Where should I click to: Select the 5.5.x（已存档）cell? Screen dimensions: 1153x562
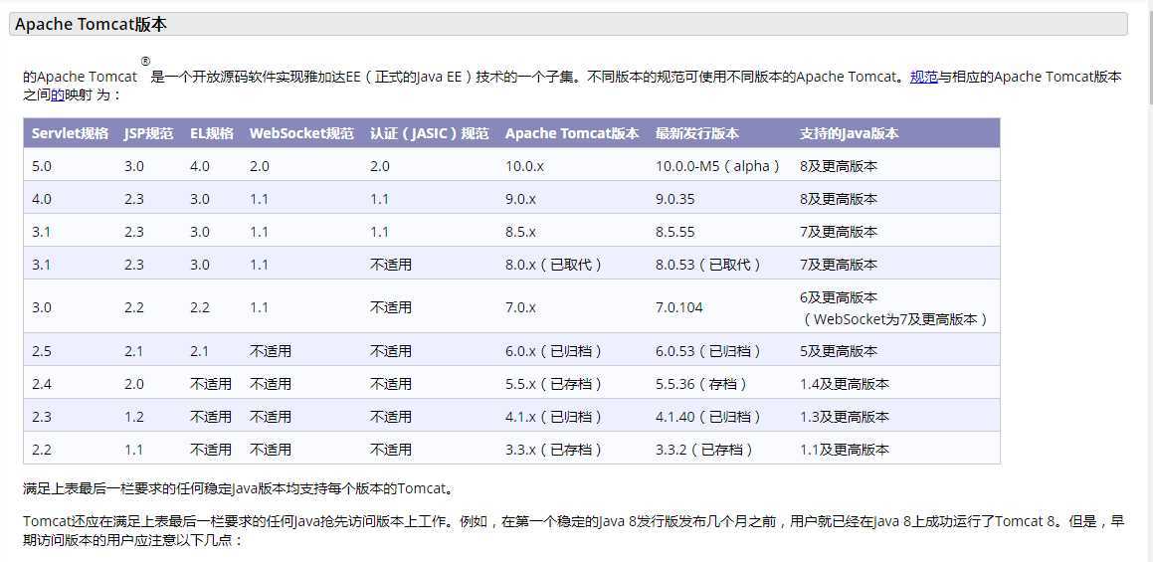[x=554, y=384]
